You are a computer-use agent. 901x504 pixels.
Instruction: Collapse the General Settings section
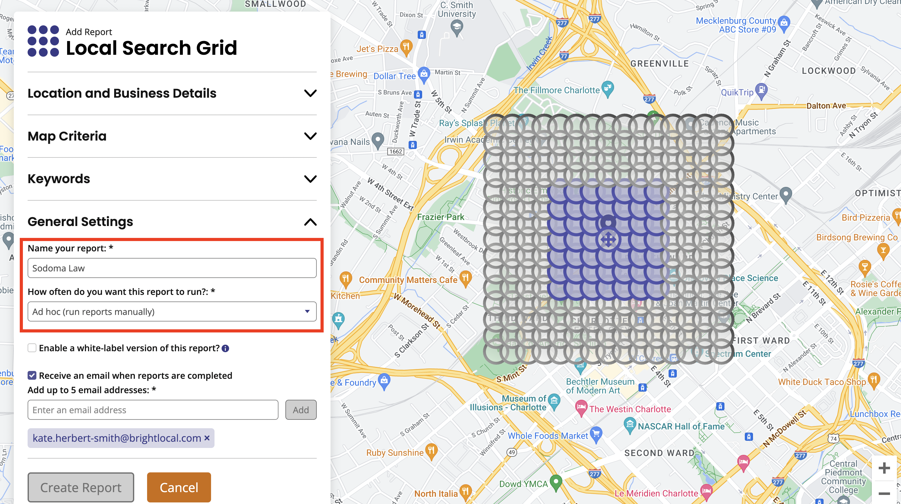310,222
